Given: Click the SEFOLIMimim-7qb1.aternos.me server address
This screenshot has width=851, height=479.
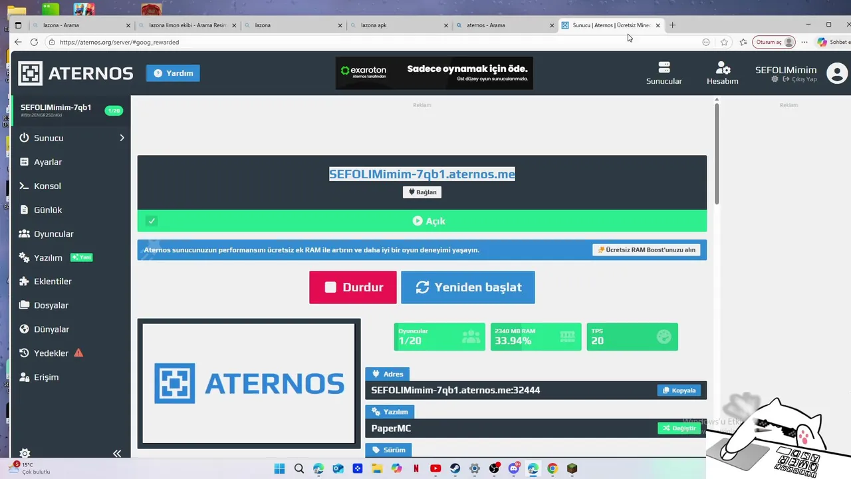Looking at the screenshot, I should 422,174.
